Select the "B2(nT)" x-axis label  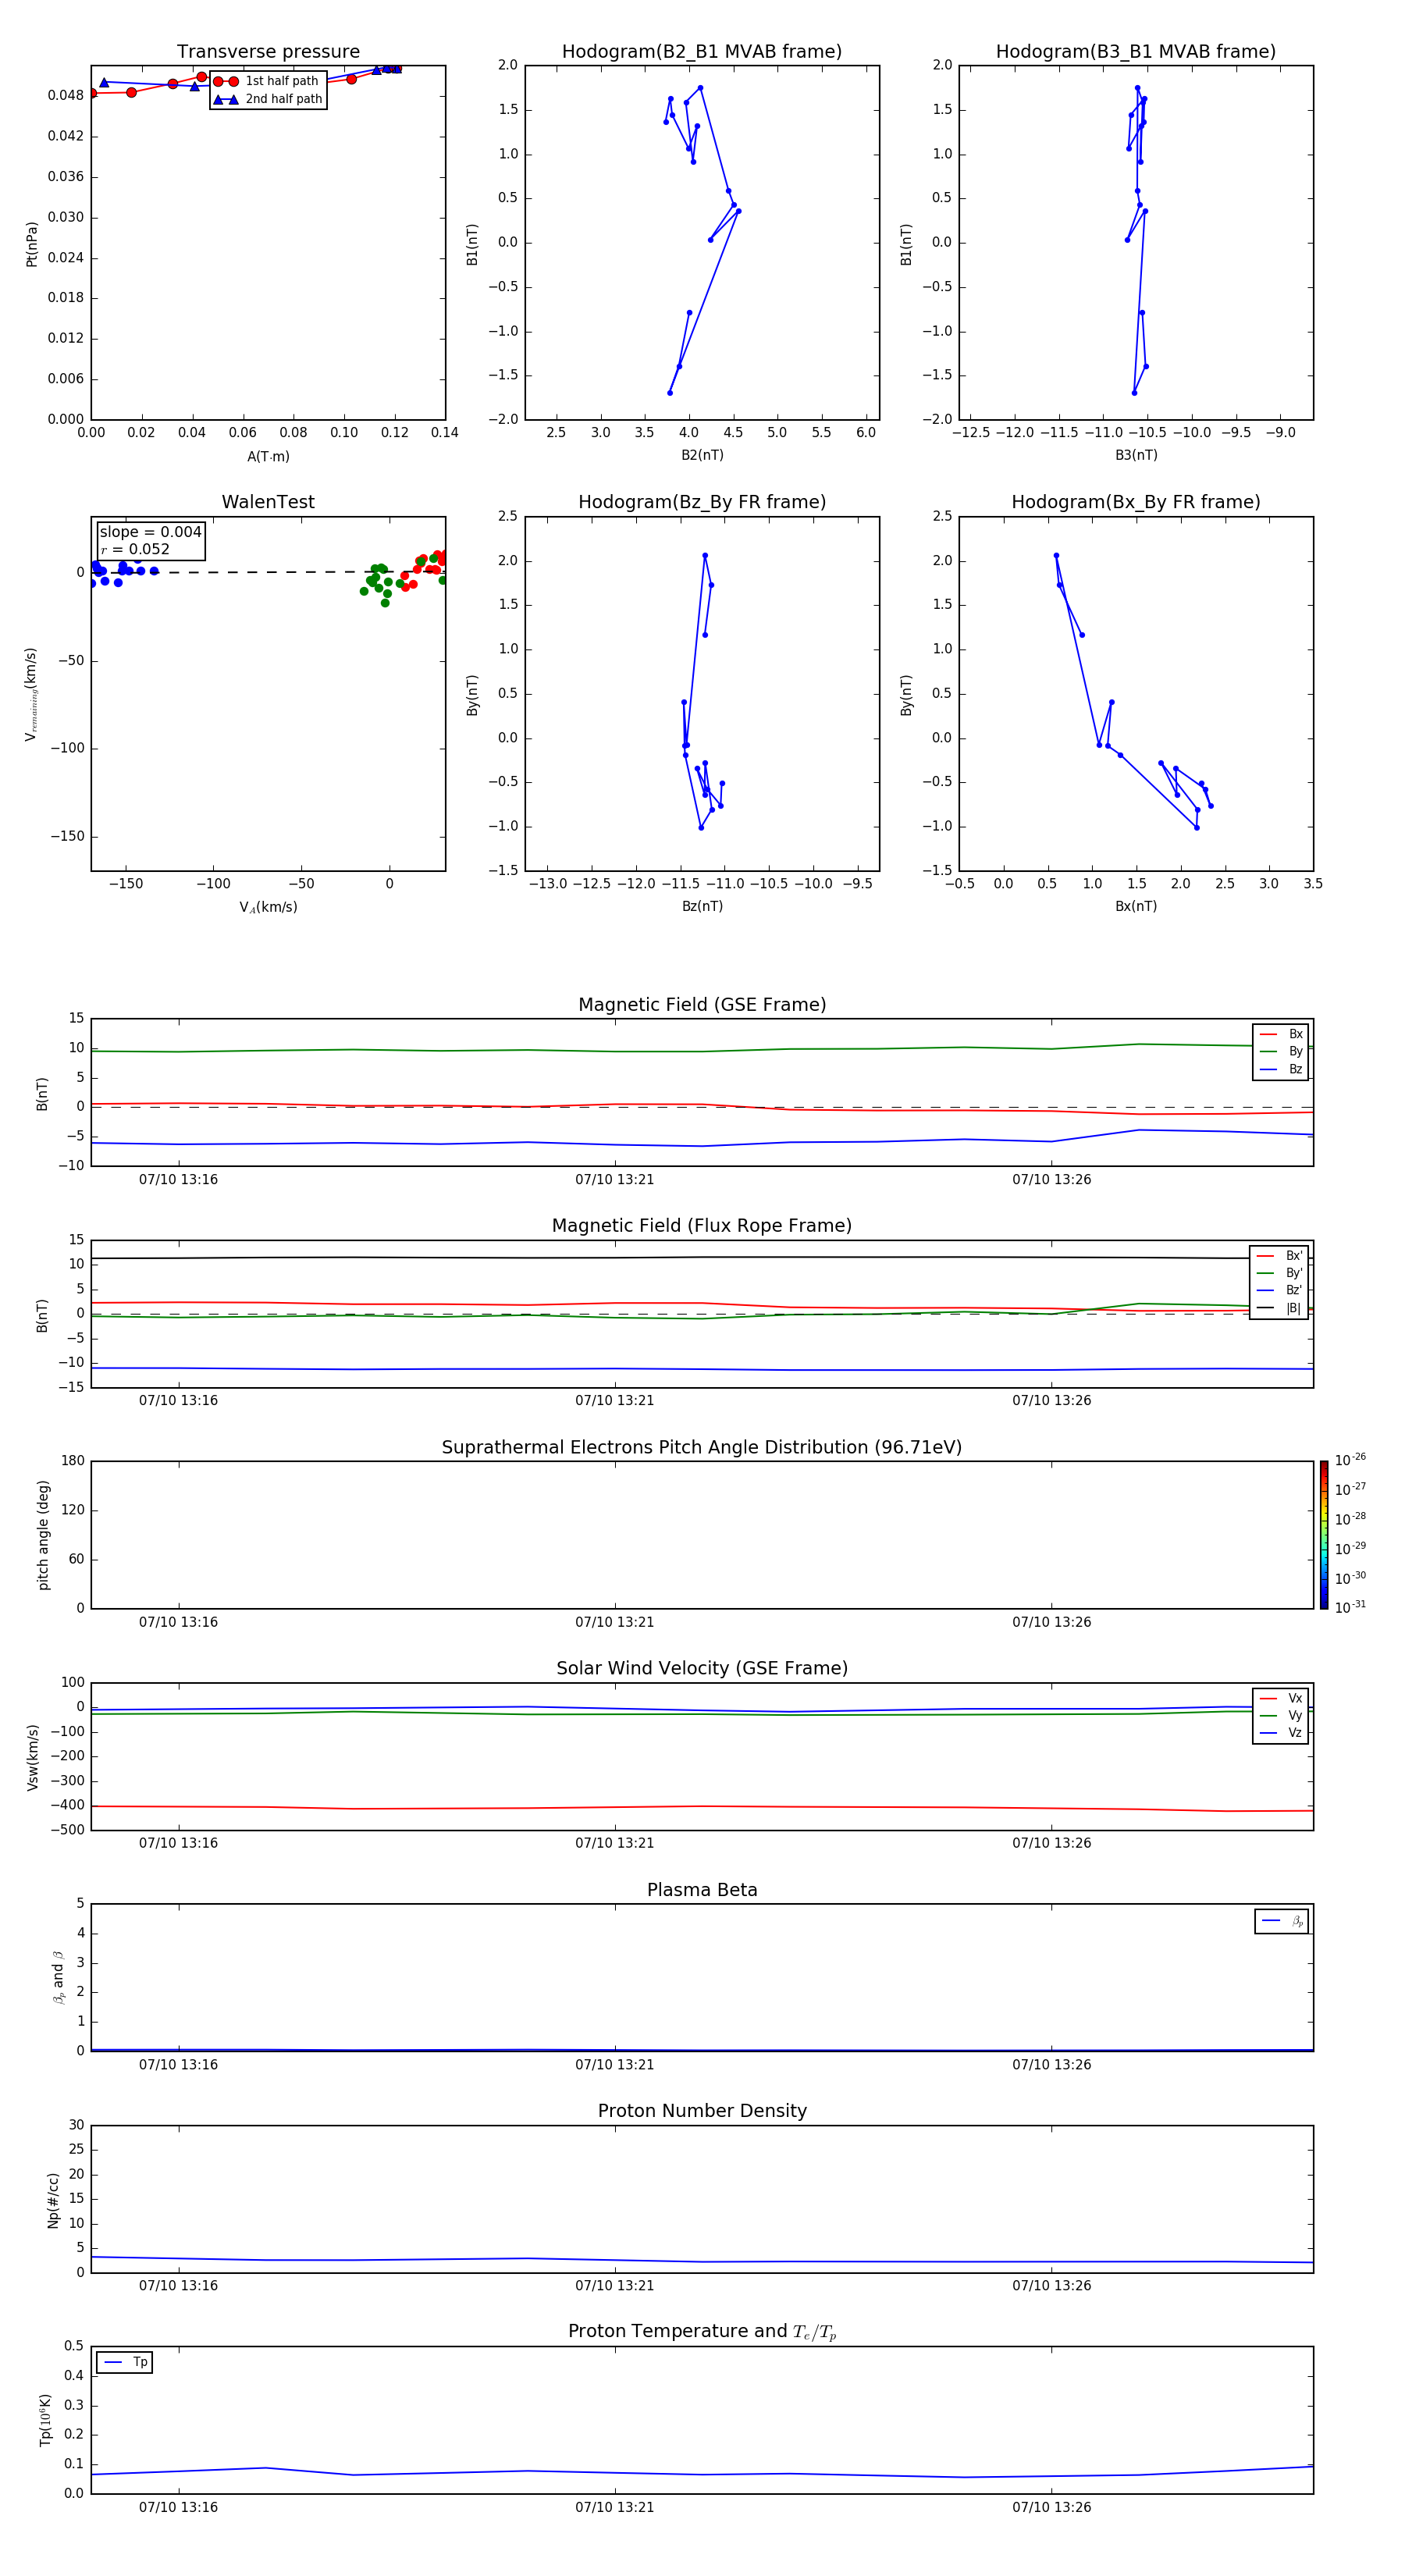point(702,455)
